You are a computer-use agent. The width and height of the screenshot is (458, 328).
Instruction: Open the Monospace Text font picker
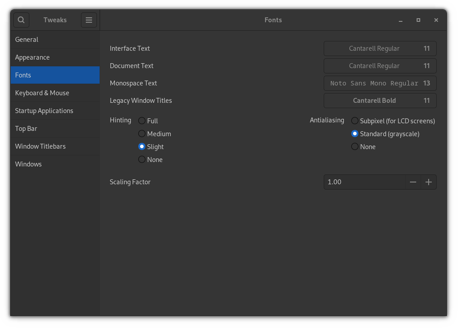point(380,83)
